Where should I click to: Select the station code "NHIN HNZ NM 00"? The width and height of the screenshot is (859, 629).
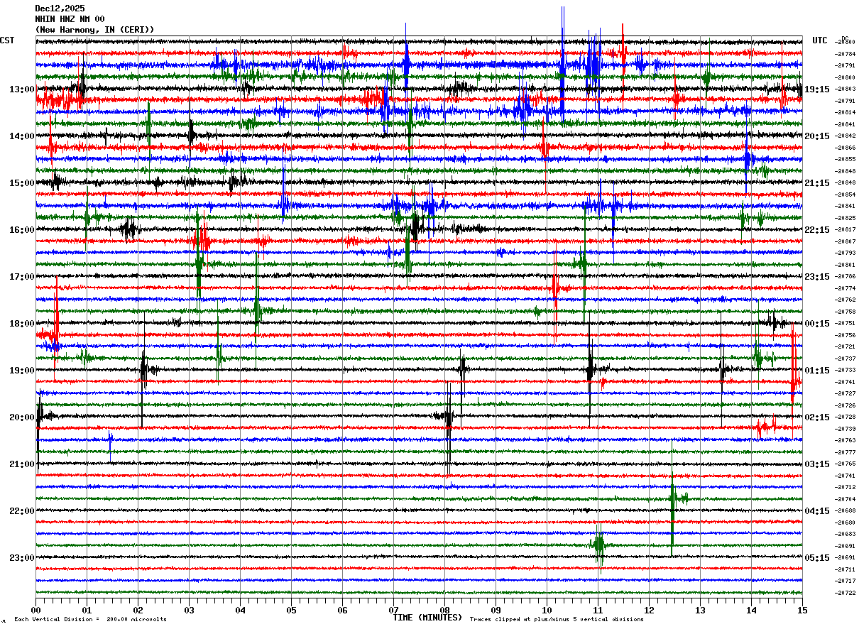(70, 19)
